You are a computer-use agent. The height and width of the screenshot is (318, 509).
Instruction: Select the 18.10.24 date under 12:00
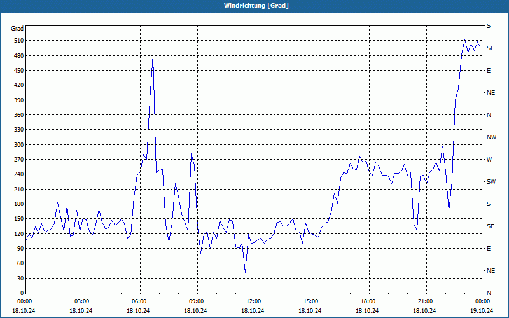pos(253,310)
